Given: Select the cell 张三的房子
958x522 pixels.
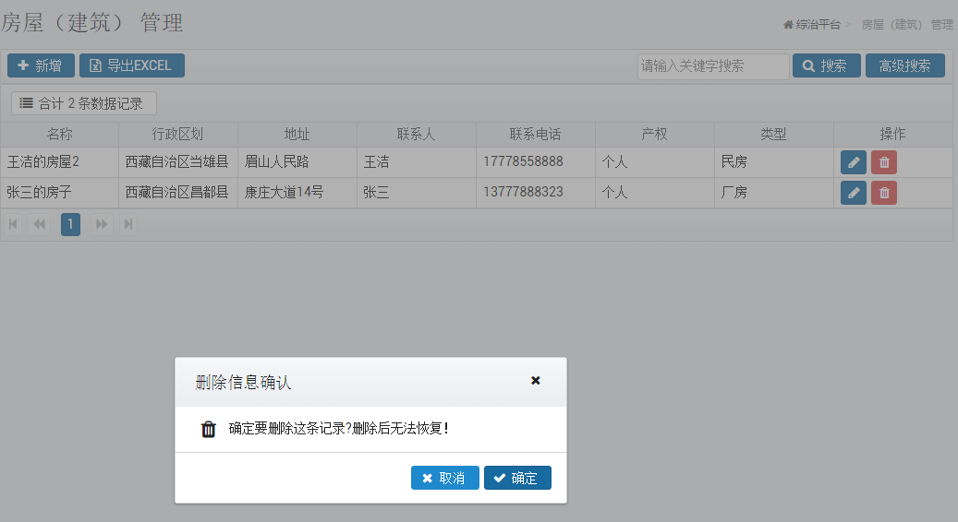Looking at the screenshot, I should coord(59,193).
